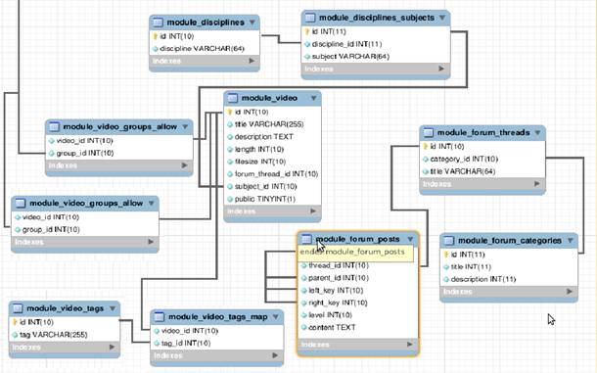Image resolution: width=597 pixels, height=373 pixels.
Task: Expand Indexes section of module_video
Action: [313, 211]
